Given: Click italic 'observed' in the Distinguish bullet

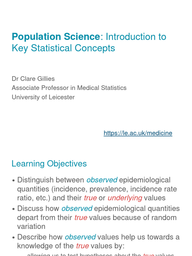Looking at the screenshot, I should pos(102,180).
